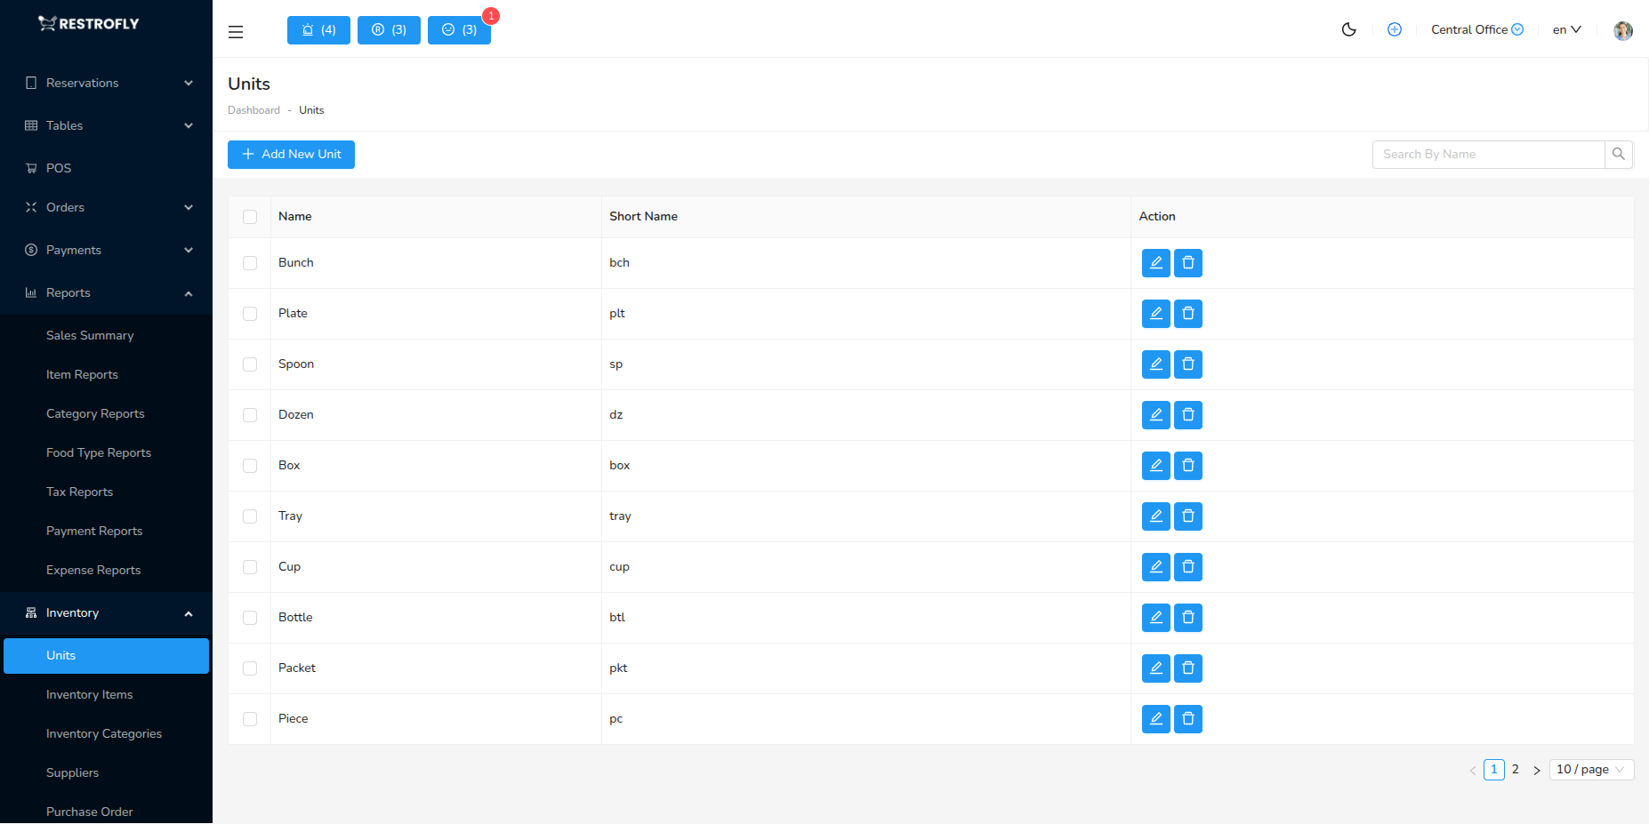Open the running orders indicator button
1649x824 pixels.
pyautogui.click(x=388, y=29)
